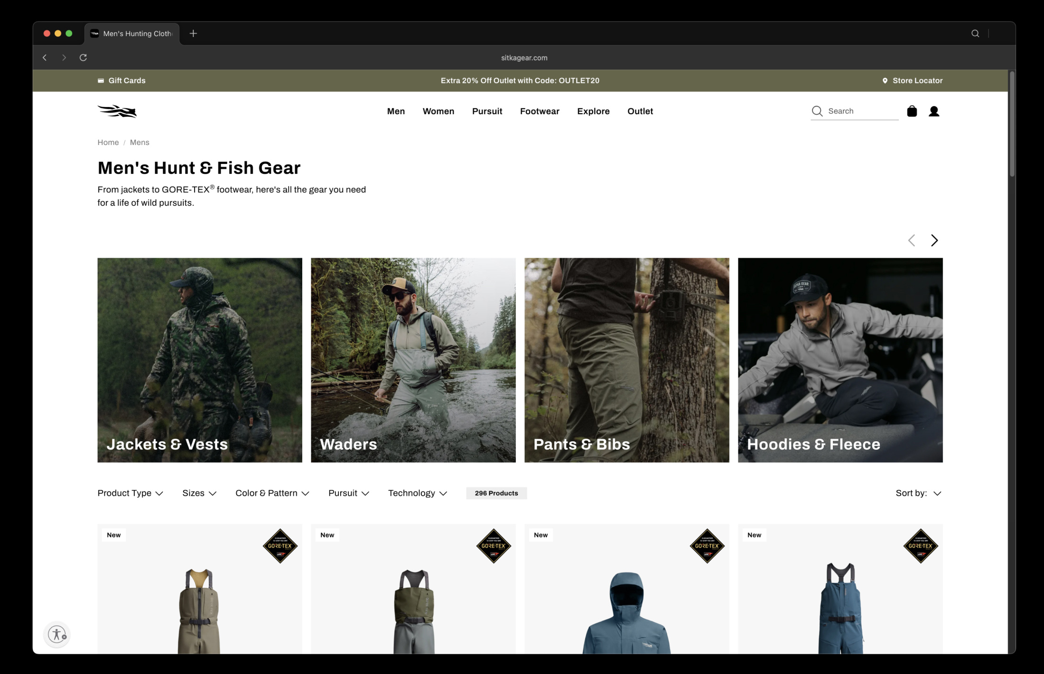The image size is (1044, 674).
Task: Open the user account profile icon
Action: pyautogui.click(x=934, y=111)
